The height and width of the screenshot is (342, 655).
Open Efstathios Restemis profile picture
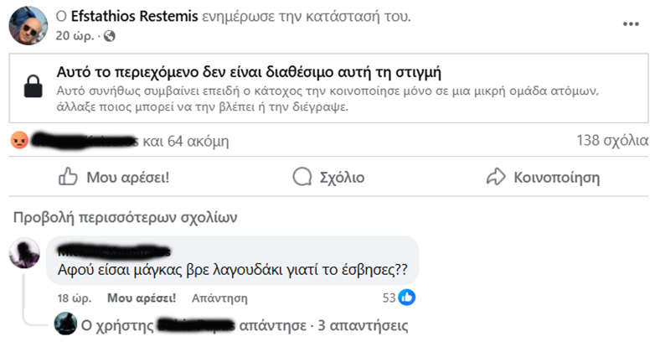point(28,25)
